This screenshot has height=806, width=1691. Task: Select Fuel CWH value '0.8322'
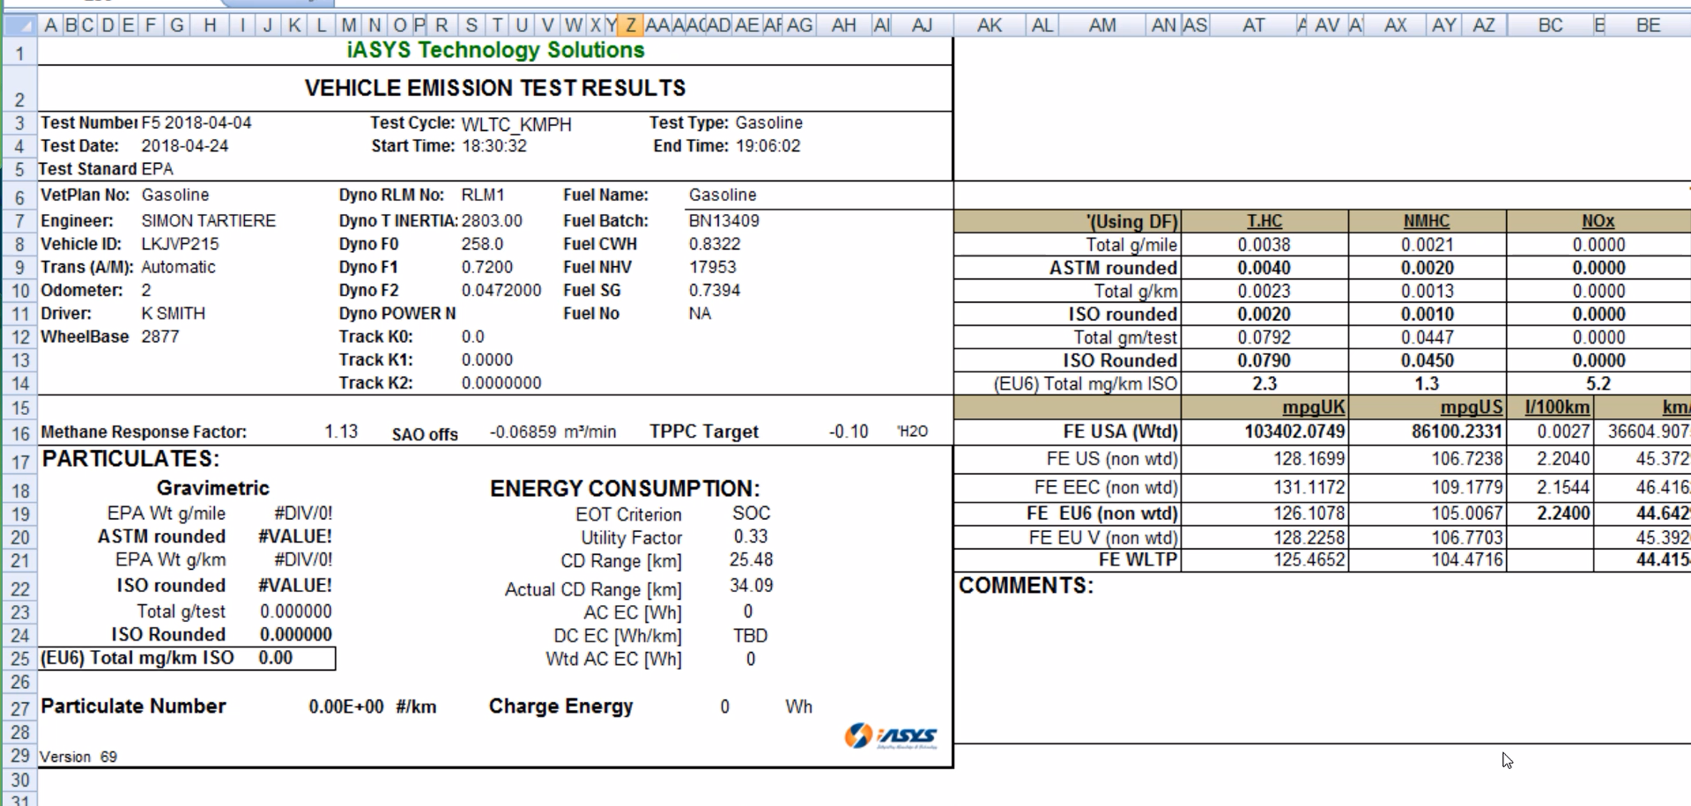click(x=715, y=244)
